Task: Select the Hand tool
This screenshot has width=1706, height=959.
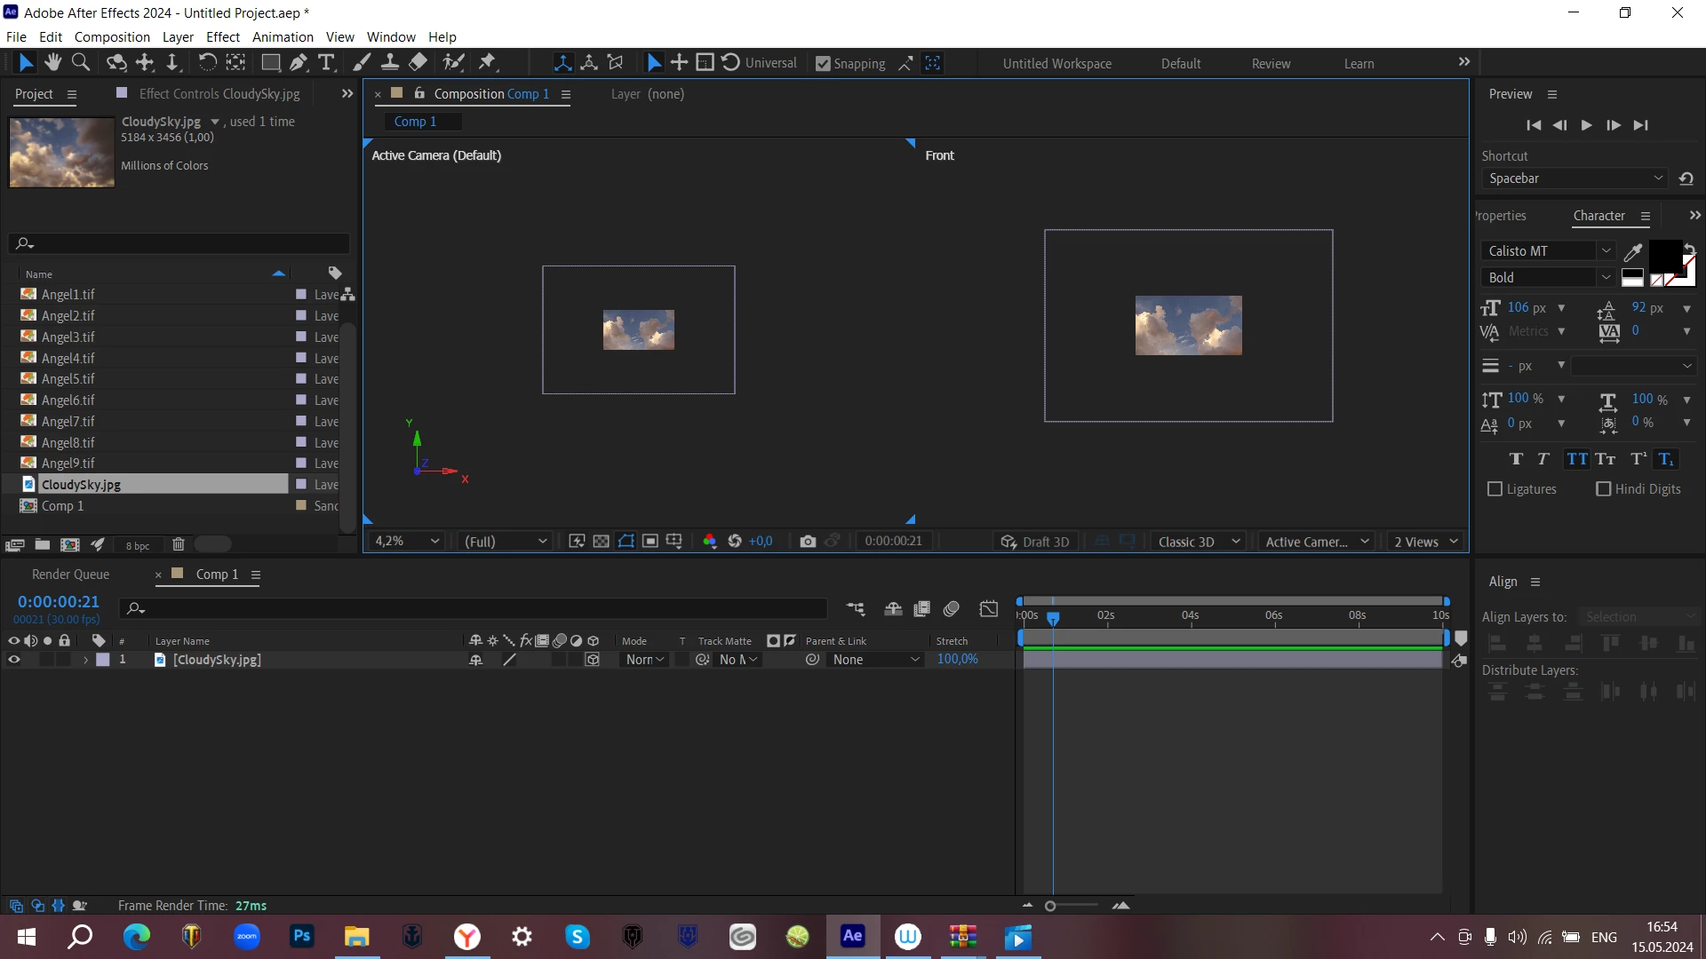Action: pos(53,62)
